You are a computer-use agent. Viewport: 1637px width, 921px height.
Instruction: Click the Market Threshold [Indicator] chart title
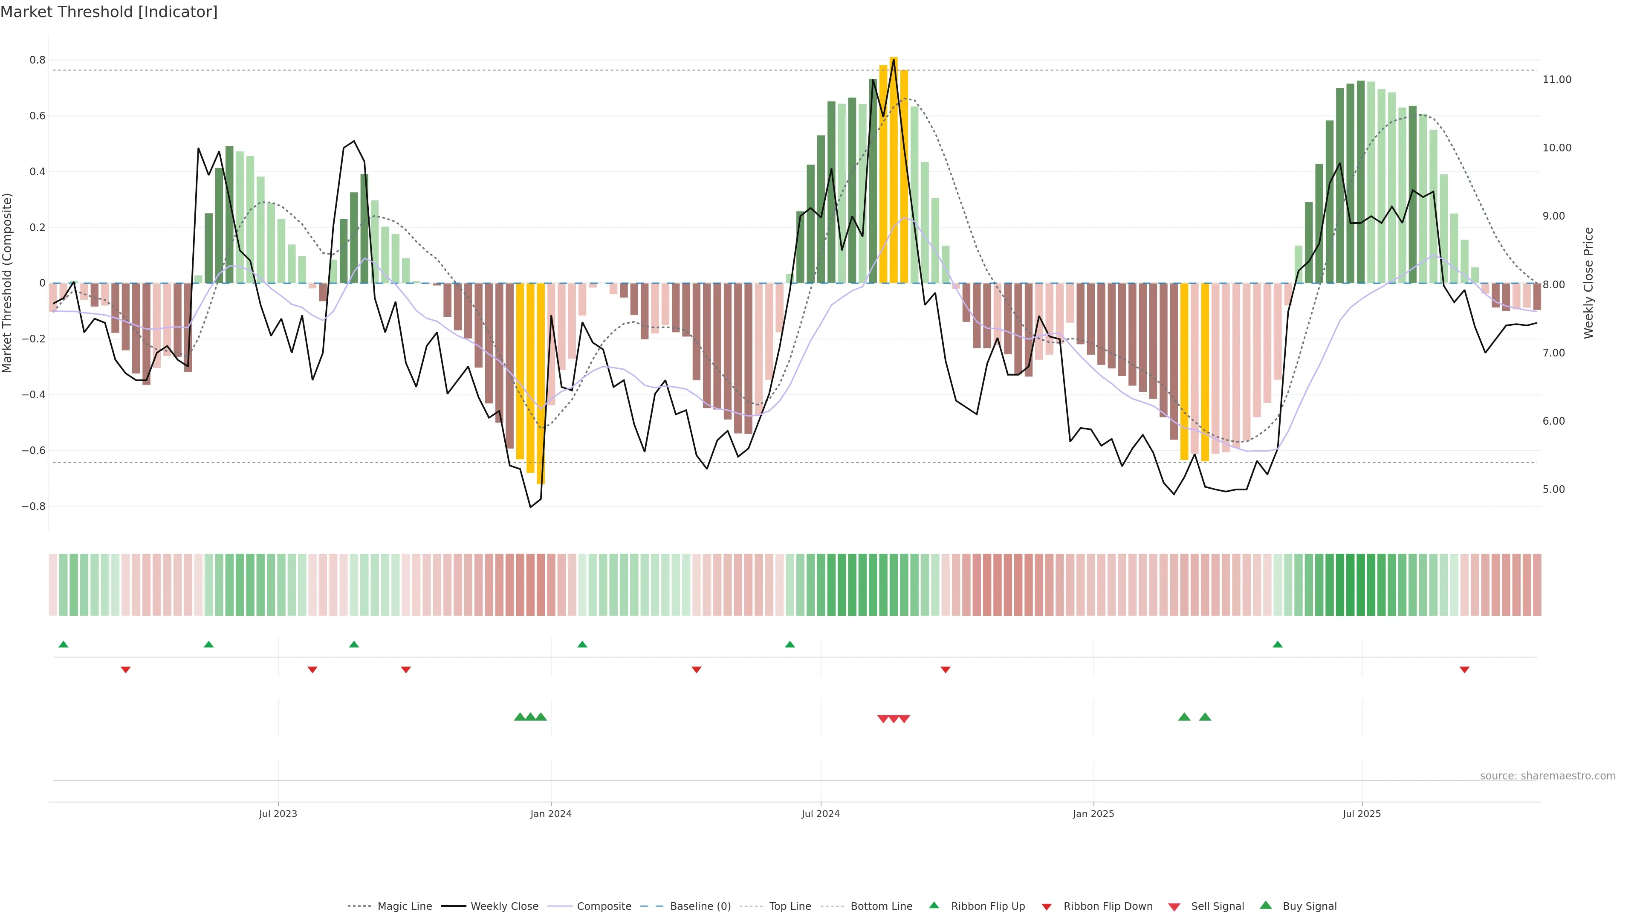tap(109, 12)
